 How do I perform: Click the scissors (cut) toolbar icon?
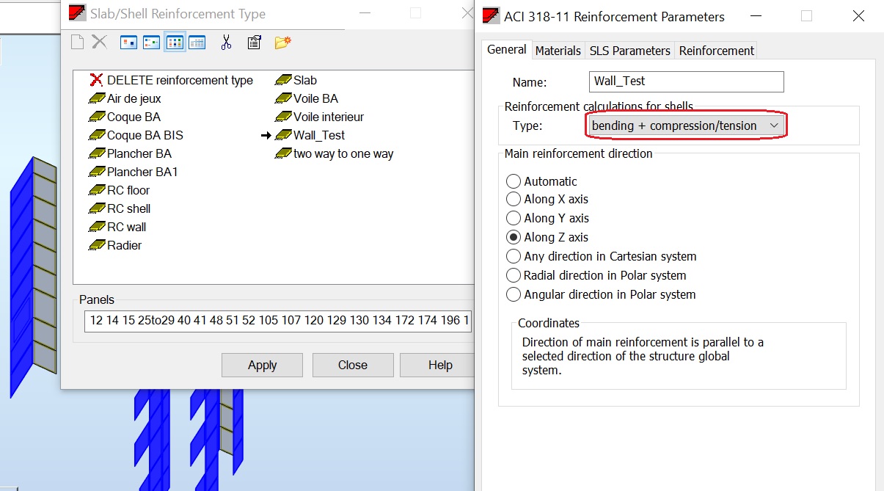(226, 42)
